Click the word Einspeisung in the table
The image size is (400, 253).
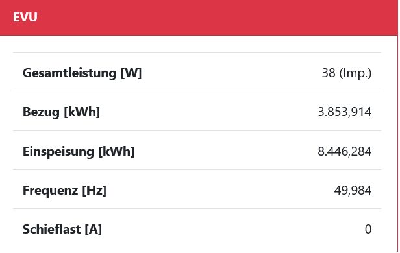pos(58,152)
